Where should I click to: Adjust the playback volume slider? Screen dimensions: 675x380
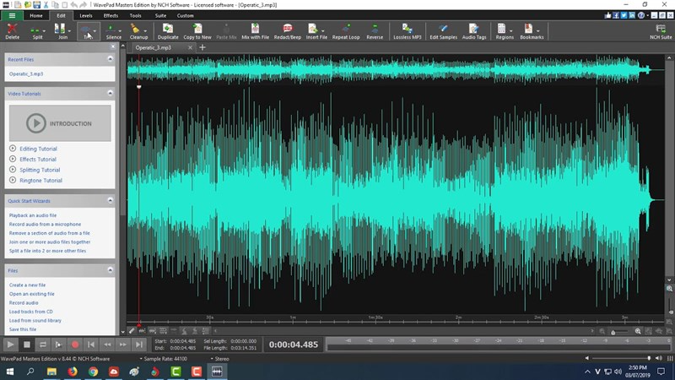coord(622,358)
